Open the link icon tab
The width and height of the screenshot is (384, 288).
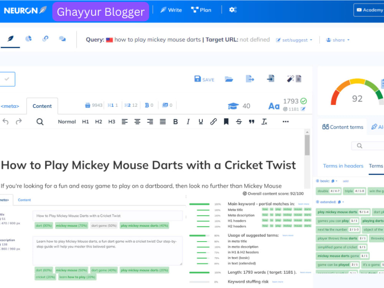(x=45, y=39)
